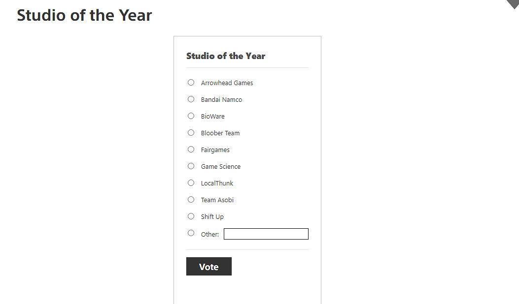519x304 pixels.
Task: Click the 'Team Asobi' label text
Action: tap(217, 200)
